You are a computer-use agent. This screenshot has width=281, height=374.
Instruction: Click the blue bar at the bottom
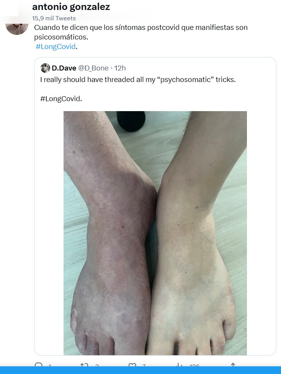click(140, 370)
